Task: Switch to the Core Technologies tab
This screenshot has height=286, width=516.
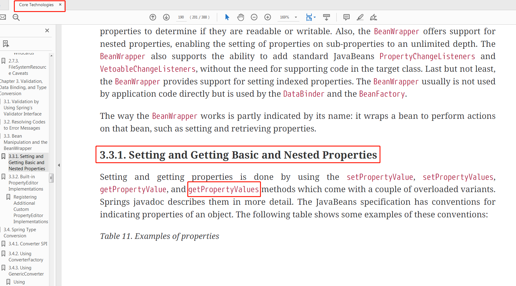Action: pyautogui.click(x=36, y=5)
